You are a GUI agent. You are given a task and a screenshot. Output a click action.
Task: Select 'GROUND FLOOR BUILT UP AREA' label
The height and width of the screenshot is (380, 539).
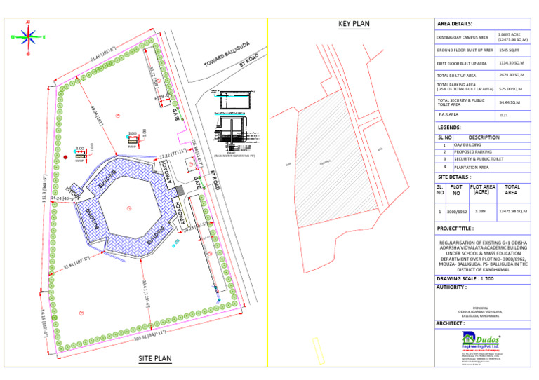click(x=465, y=50)
